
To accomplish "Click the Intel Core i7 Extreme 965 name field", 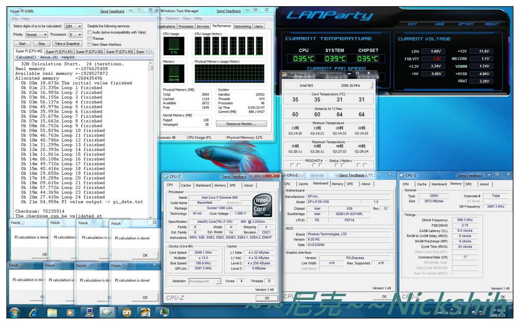I will click(x=220, y=198).
